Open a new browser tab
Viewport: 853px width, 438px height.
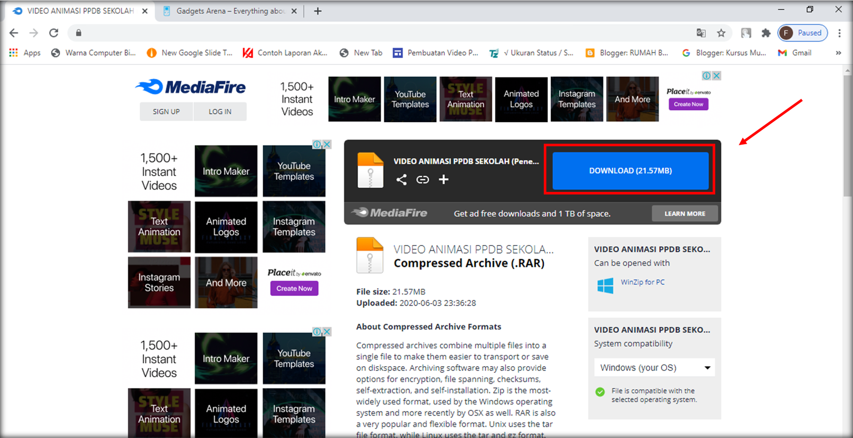[x=317, y=11]
